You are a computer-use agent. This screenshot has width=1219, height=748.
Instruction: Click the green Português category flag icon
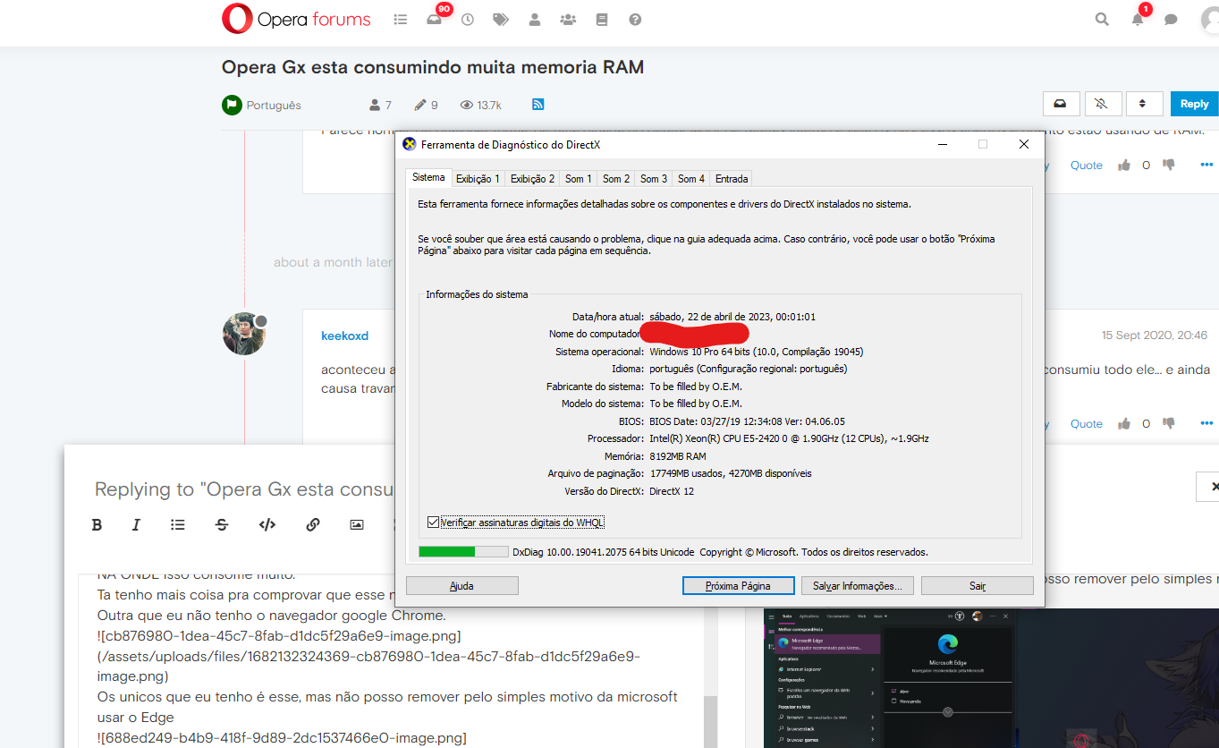pyautogui.click(x=233, y=105)
